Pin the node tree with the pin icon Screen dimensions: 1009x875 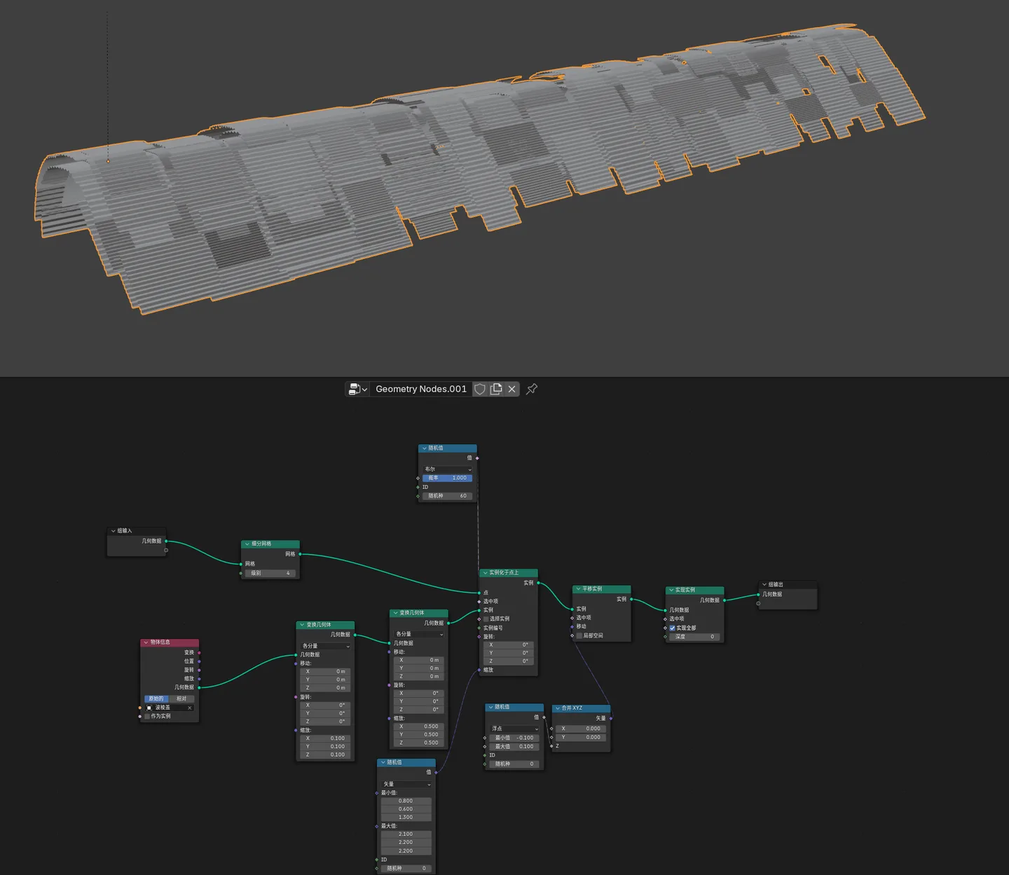tap(532, 389)
